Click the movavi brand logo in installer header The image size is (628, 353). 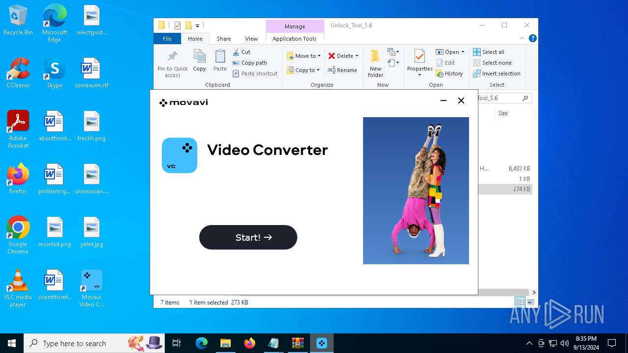(183, 102)
